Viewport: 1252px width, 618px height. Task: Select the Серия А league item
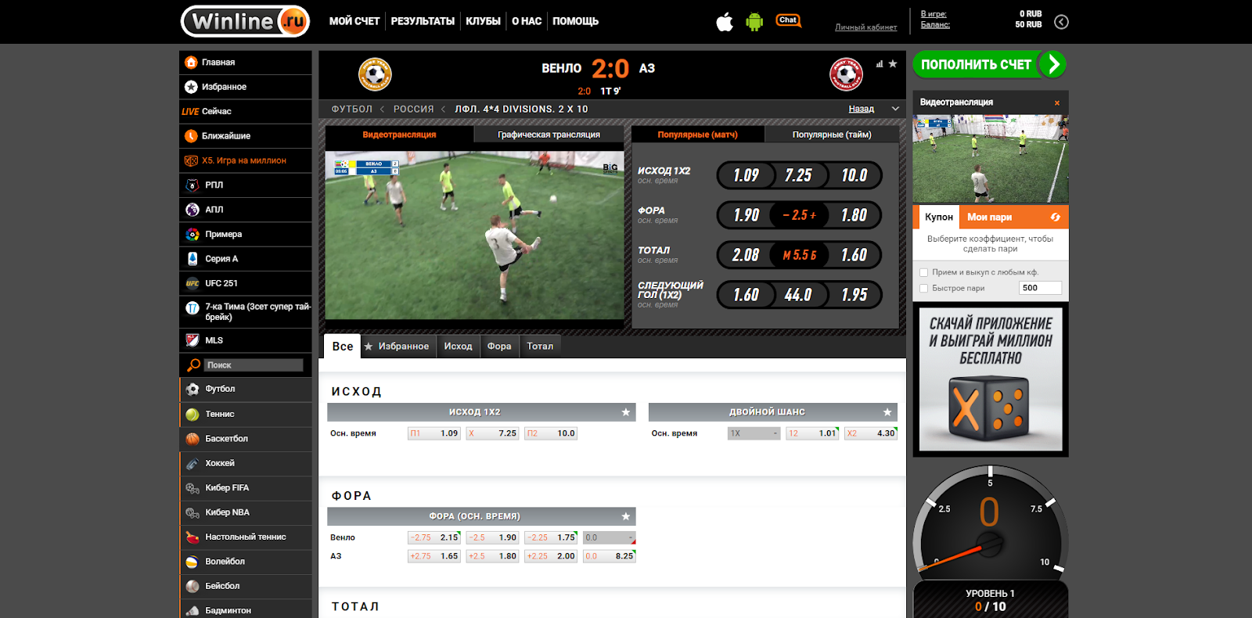[246, 259]
